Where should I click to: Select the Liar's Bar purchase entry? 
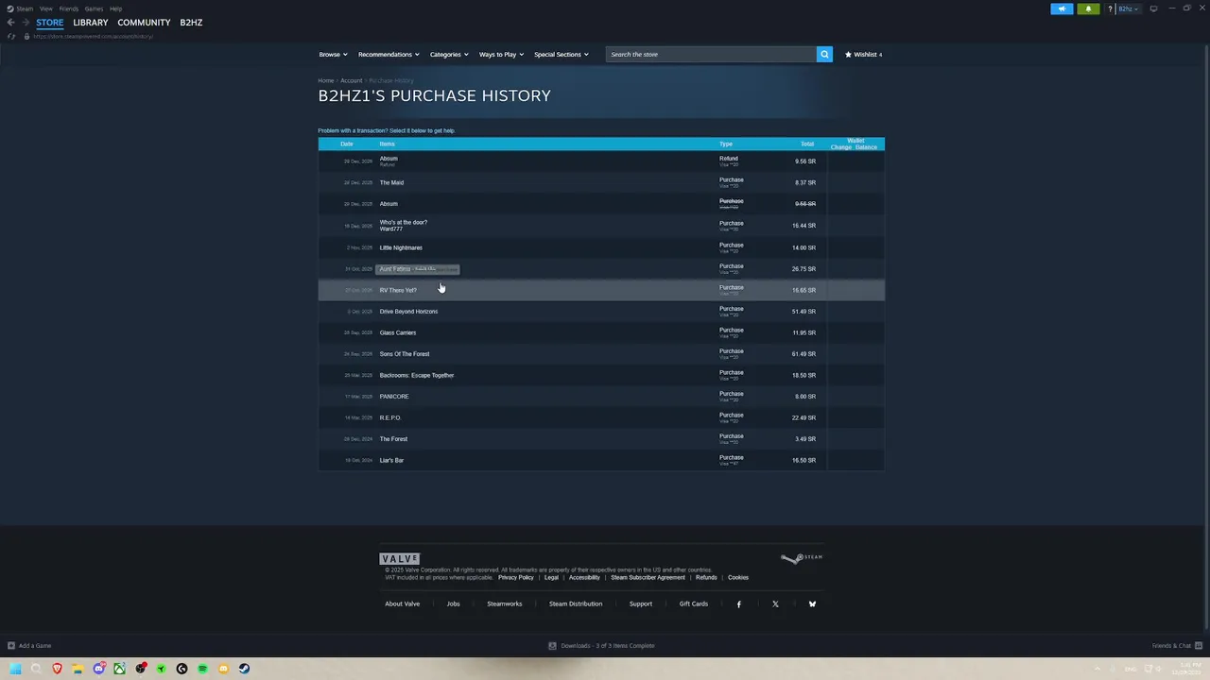(x=601, y=460)
